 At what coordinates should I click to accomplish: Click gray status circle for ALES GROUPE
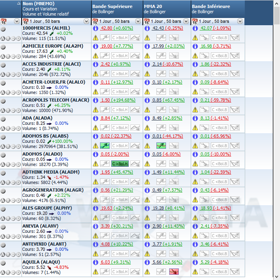click(3, 209)
